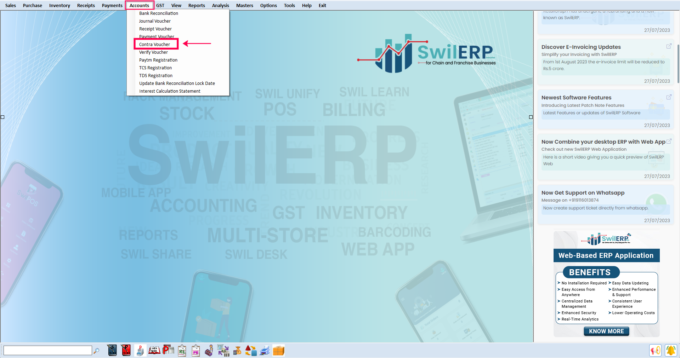The height and width of the screenshot is (358, 680).
Task: Click the printer icon in the bottom toolbar
Action: [x=265, y=351]
